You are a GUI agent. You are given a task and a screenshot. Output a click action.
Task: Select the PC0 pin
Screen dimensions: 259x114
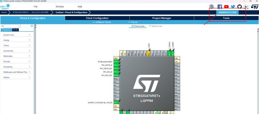pos(116,82)
